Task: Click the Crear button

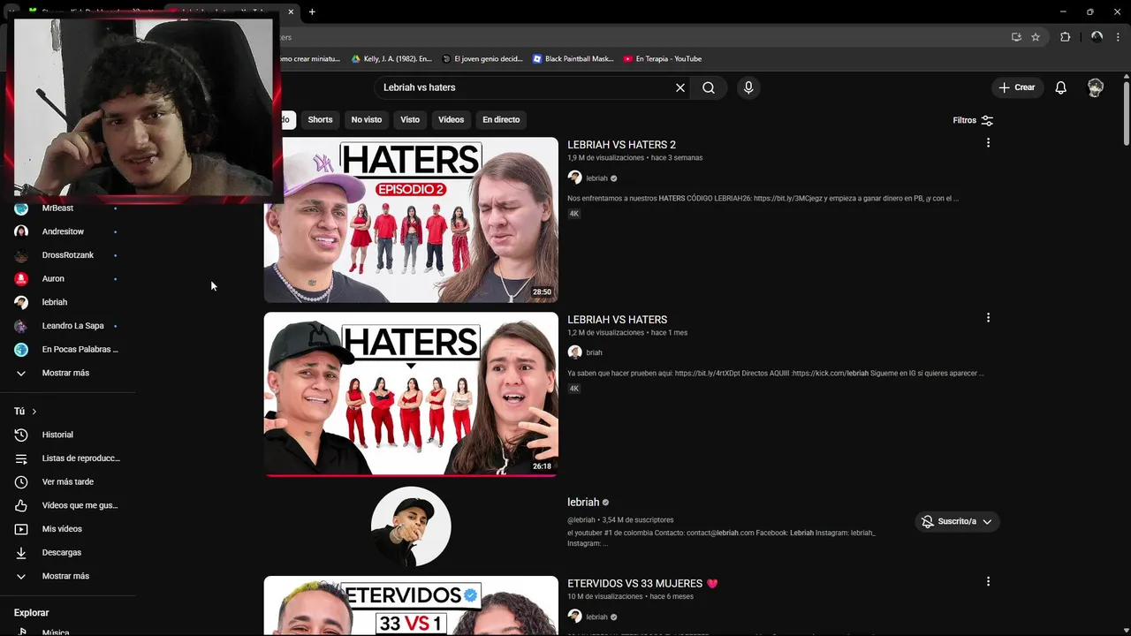Action: click(x=1016, y=87)
